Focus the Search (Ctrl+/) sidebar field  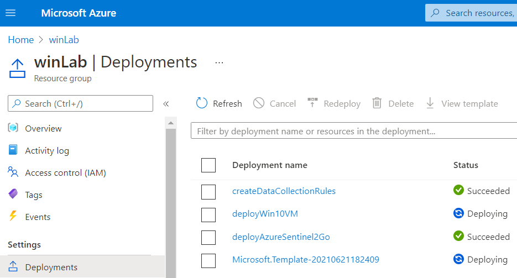pos(80,103)
